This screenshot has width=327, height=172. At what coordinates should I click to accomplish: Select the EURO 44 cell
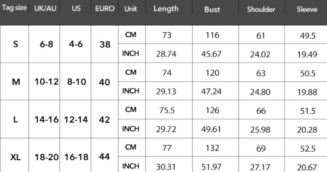104,156
